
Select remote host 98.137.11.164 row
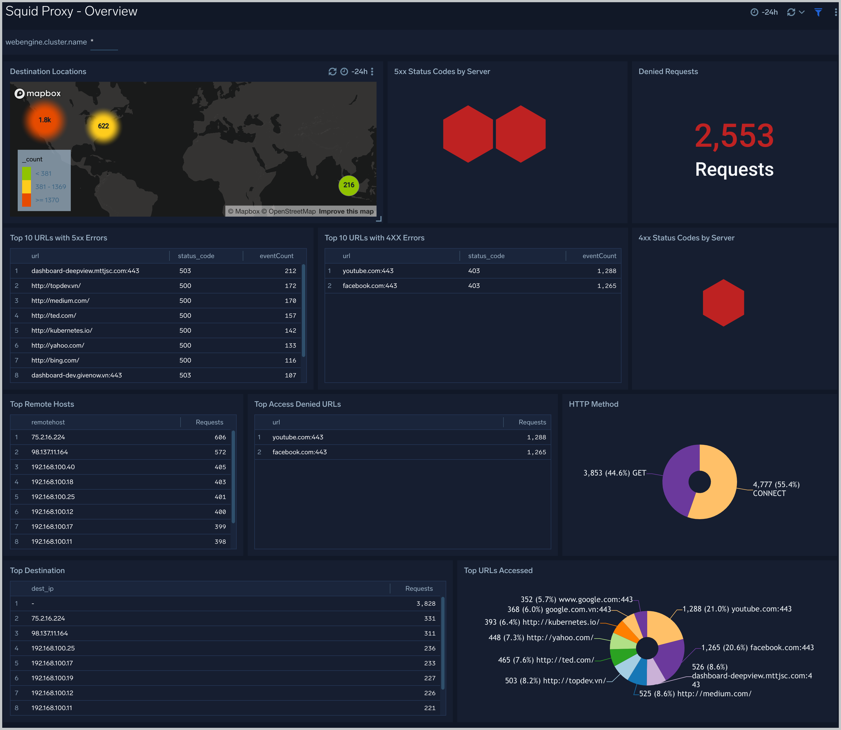(121, 452)
